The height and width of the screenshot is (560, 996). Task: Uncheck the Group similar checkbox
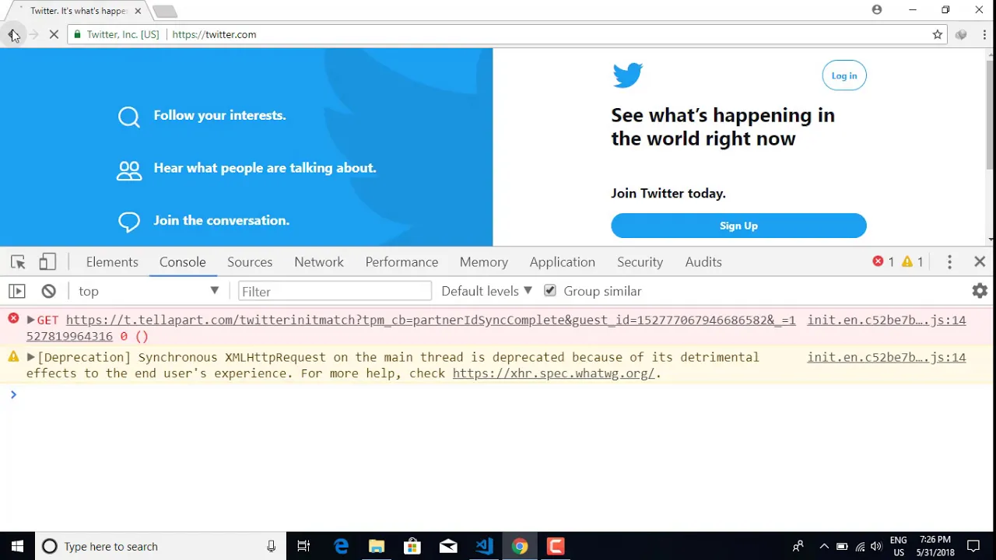click(550, 291)
